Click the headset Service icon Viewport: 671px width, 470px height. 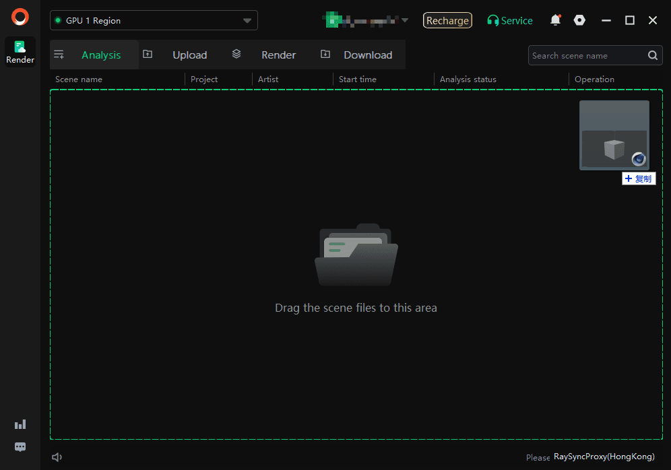pyautogui.click(x=493, y=21)
